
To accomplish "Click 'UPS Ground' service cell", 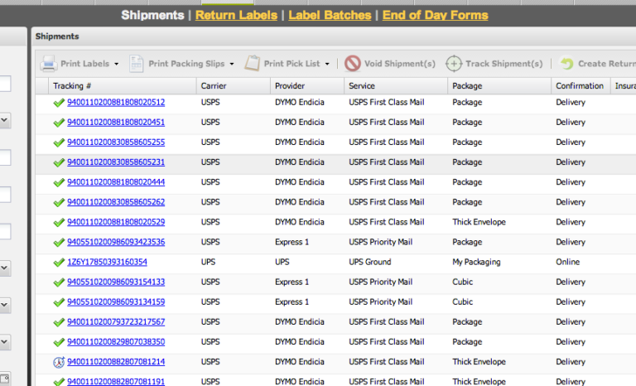I will (x=370, y=262).
